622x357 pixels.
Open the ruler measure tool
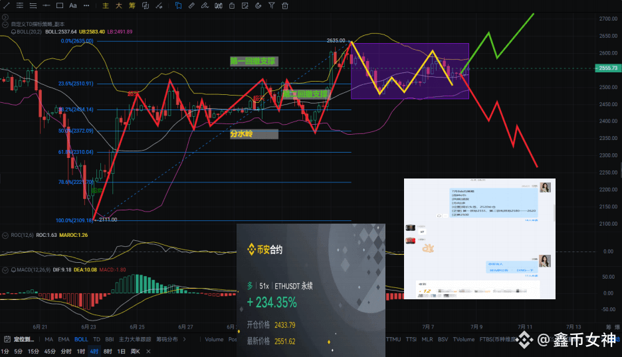pyautogui.click(x=191, y=5)
